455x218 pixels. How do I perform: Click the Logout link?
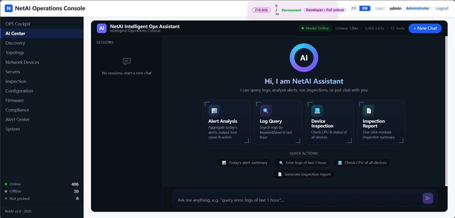coord(442,8)
